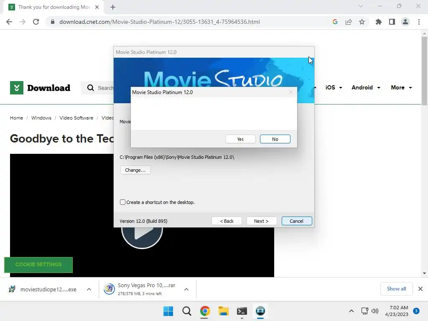Click the Version 12.0 (Build 895) text
Viewport: 428px width, 321px height.
point(143,221)
